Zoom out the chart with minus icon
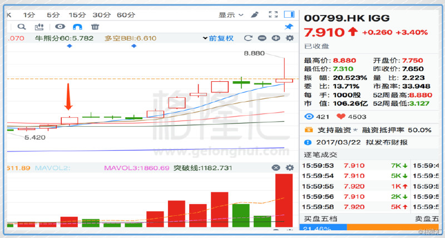The width and height of the screenshot is (445, 238). click(263, 38)
